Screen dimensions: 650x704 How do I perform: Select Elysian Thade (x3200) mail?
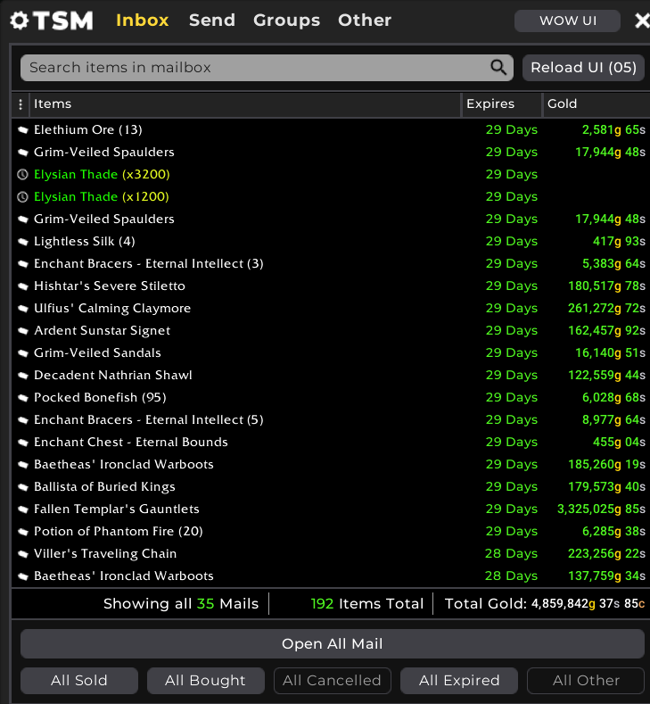[x=331, y=174]
